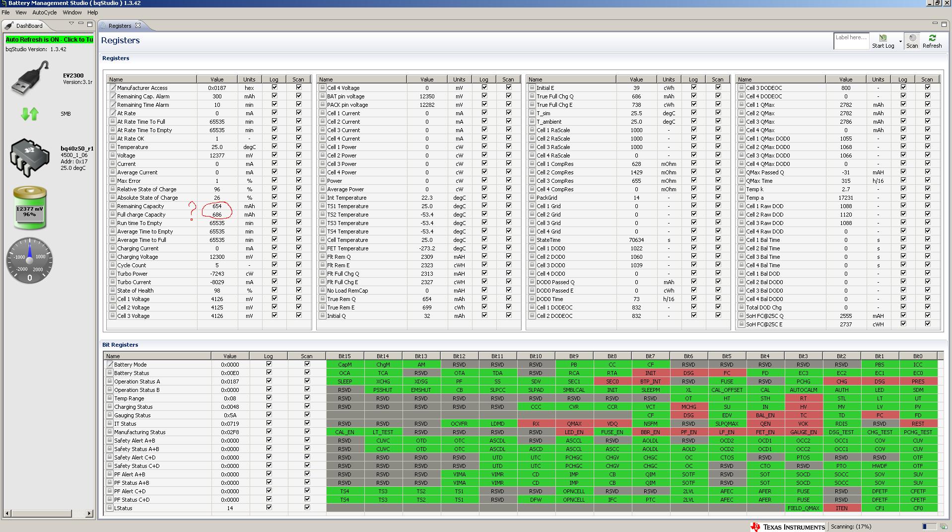Close the Registers tab

[138, 25]
